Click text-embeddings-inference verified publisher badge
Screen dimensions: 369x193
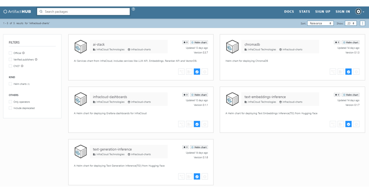pyautogui.click(x=348, y=124)
